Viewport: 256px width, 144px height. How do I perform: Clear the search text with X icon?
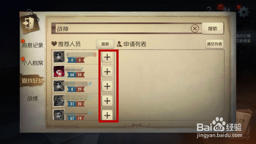click(195, 29)
